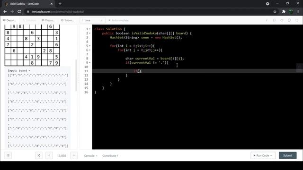Screen dimensions: 303x170
Task: Collapse the fold arrow at line 1
Action: [x=90, y=29]
